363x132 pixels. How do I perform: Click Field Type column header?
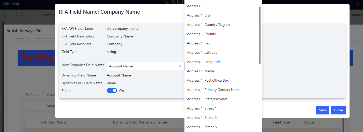tap(281, 122)
